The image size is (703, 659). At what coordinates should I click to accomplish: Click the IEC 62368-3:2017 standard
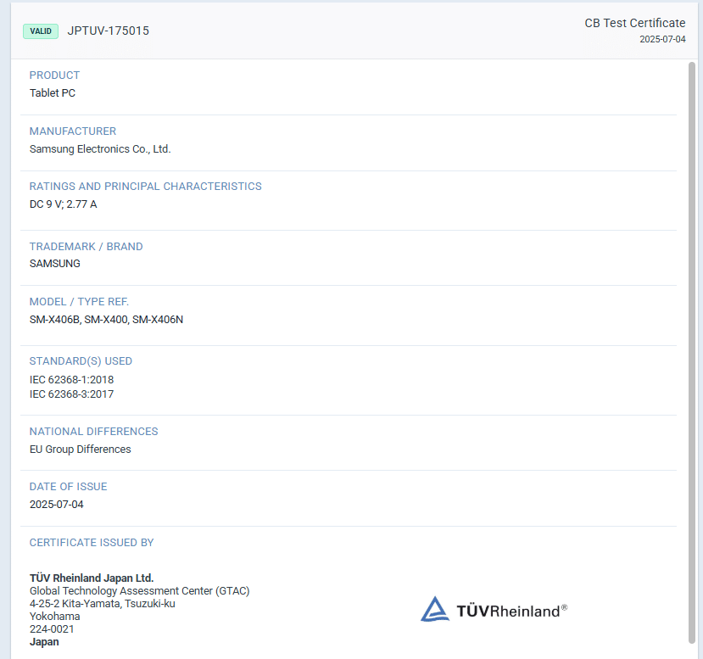(x=71, y=394)
